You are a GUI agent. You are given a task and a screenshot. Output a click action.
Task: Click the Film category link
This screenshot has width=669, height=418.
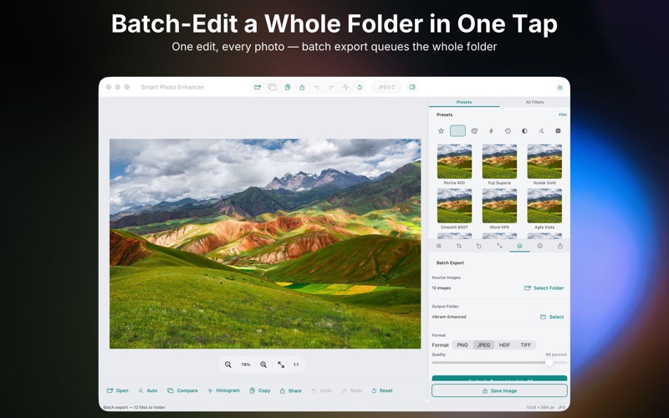click(x=563, y=115)
